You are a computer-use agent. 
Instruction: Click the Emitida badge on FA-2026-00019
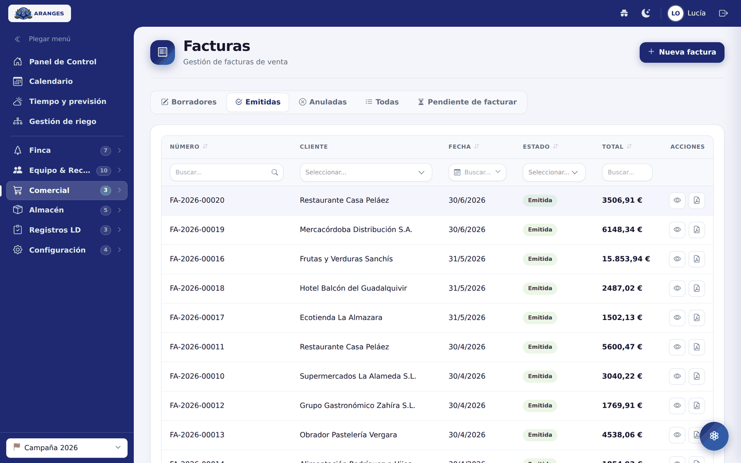point(540,230)
